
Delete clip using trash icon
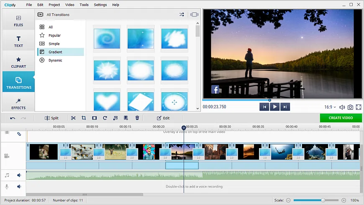[x=137, y=118]
